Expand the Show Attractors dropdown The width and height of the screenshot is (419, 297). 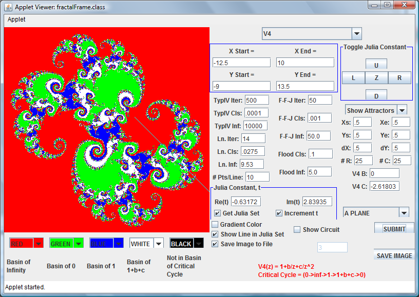402,110
